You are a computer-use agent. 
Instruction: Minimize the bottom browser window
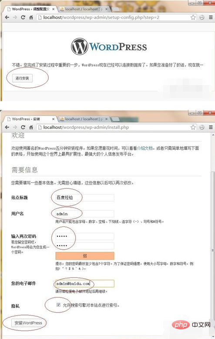point(191,113)
